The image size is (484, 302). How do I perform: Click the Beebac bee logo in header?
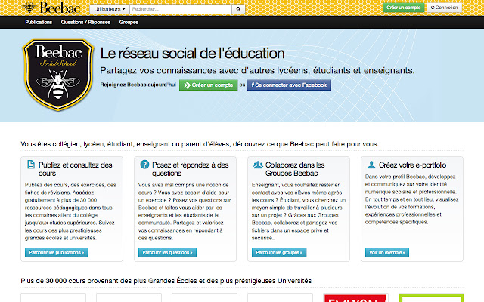51,8
